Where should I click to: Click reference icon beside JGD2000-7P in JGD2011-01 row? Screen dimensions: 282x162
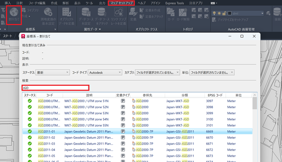(133, 131)
